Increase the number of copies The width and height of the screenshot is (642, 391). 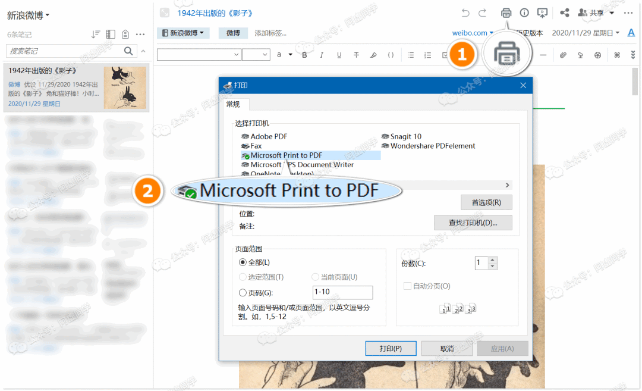493,260
